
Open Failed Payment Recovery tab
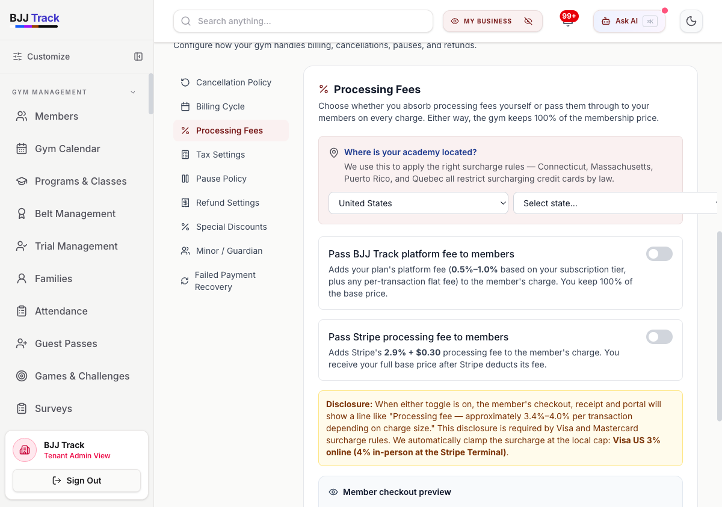(x=231, y=281)
